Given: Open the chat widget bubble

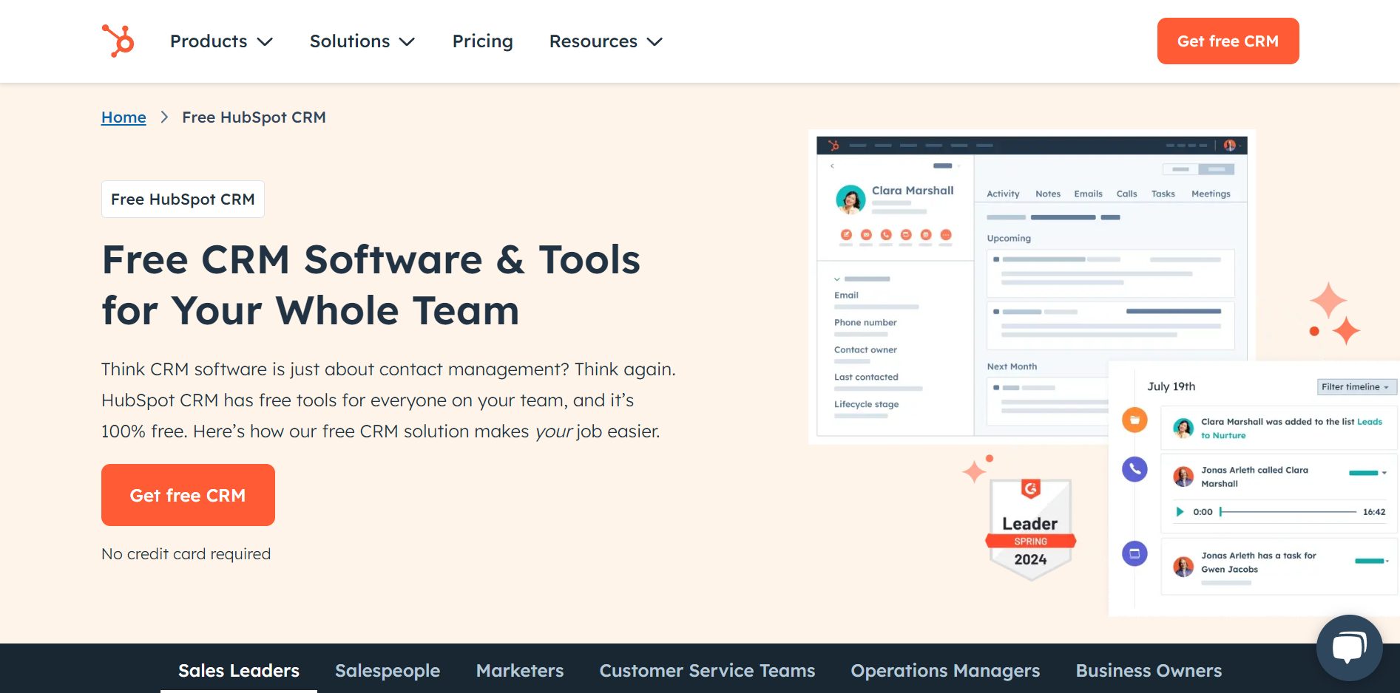Looking at the screenshot, I should click(1349, 648).
